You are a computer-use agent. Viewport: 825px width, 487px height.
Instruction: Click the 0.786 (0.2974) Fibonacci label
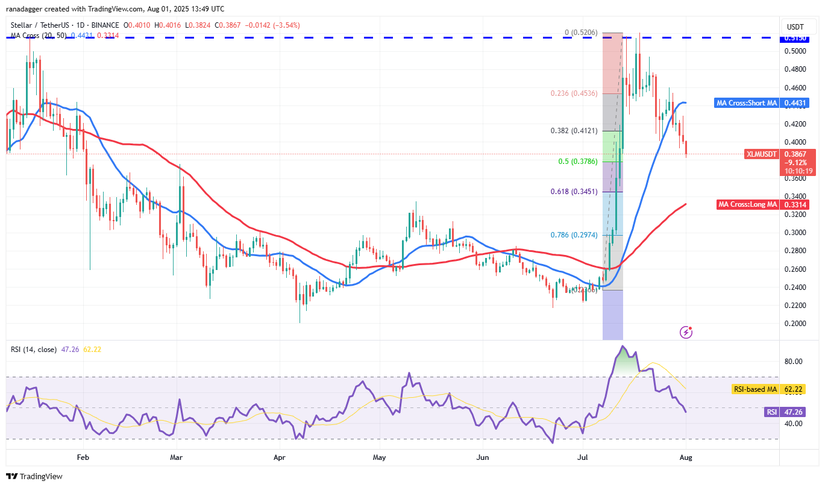(x=572, y=235)
